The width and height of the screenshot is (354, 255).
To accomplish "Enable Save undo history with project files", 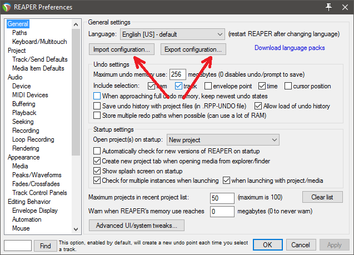I will (97, 106).
